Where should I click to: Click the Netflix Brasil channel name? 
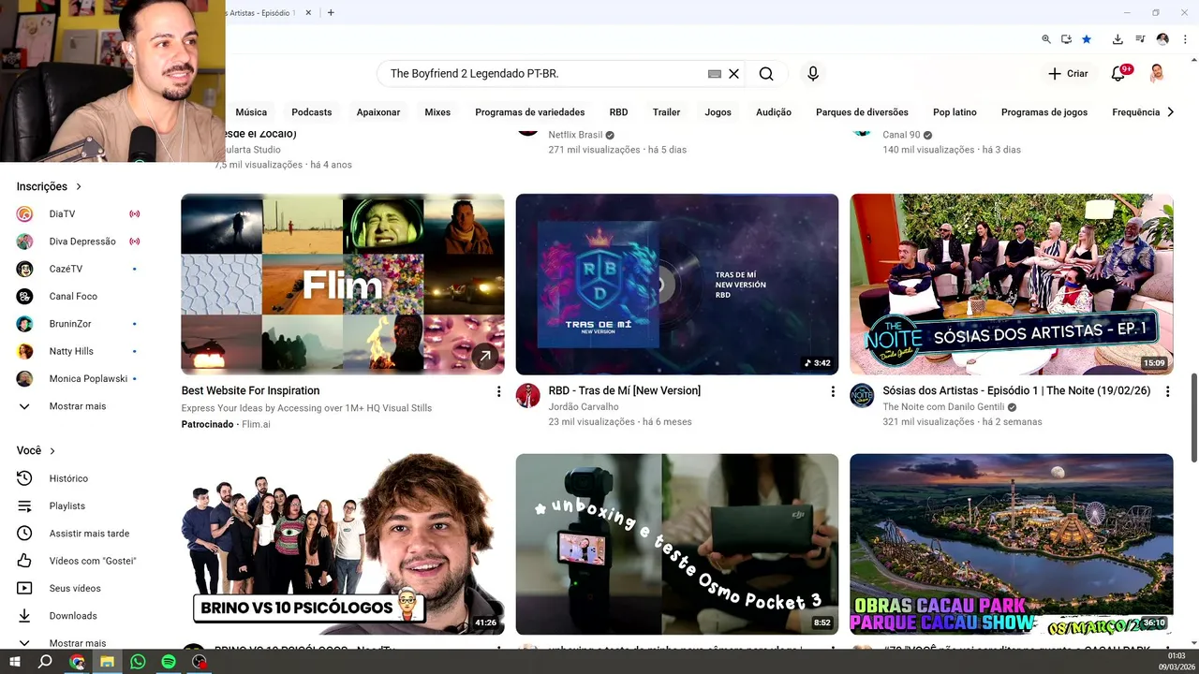click(x=575, y=135)
